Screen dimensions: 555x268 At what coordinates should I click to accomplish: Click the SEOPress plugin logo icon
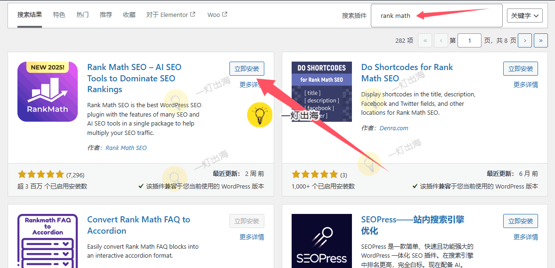point(321,241)
